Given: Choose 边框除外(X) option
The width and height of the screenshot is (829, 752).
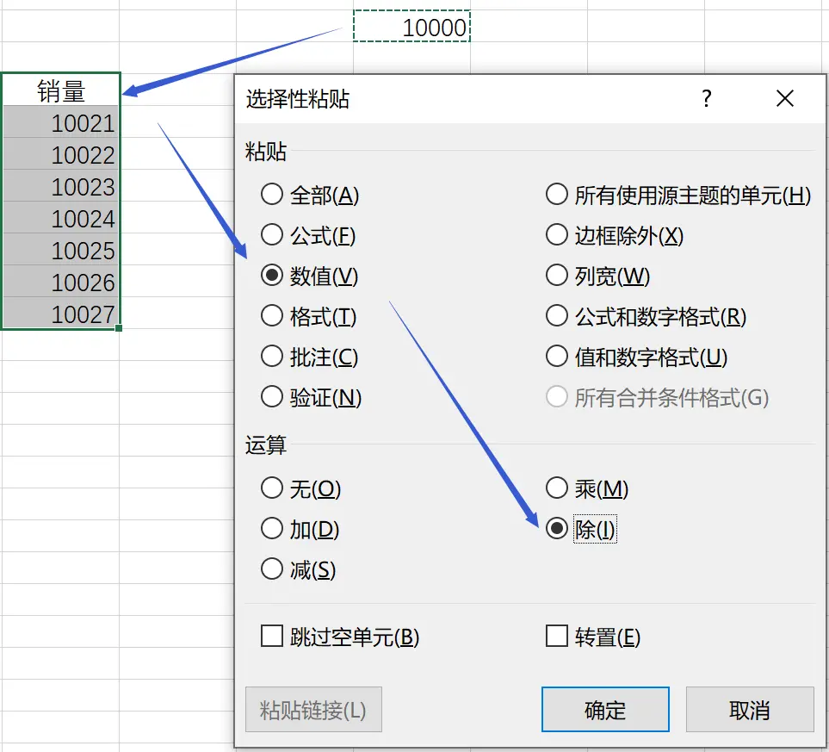Looking at the screenshot, I should click(557, 234).
